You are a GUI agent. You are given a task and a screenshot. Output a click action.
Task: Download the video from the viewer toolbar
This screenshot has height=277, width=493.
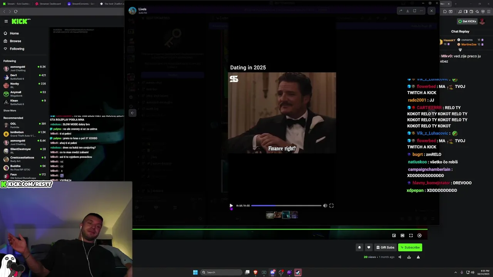click(x=407, y=11)
